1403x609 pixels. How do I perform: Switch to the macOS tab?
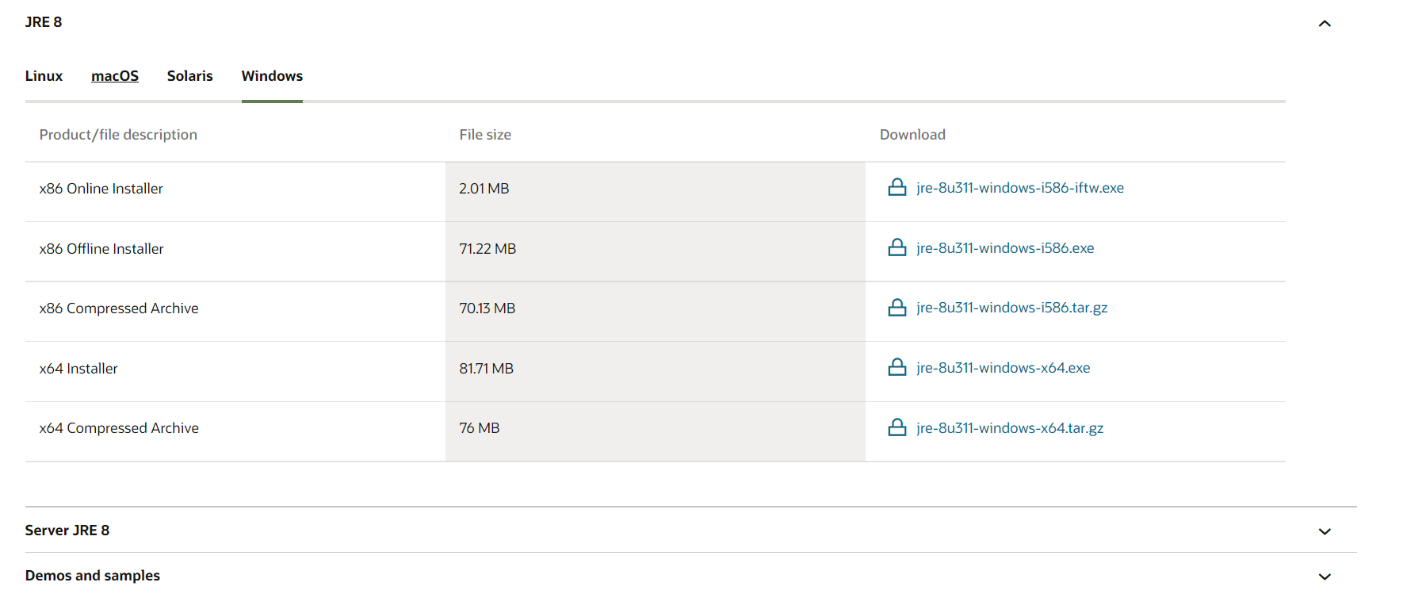[115, 76]
